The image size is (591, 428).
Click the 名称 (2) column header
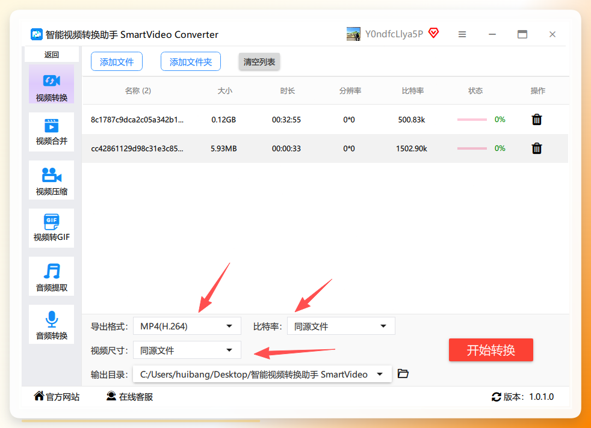[x=138, y=91]
